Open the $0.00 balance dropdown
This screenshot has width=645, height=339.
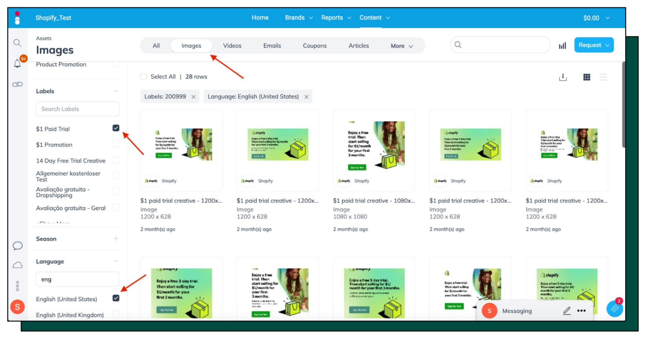pyautogui.click(x=596, y=18)
